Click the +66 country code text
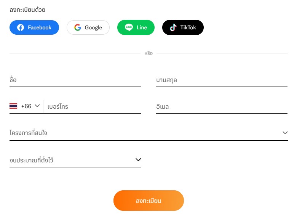 point(26,106)
